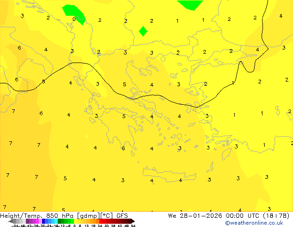Click the '0' temperature value beside the green patch
The width and height of the screenshot is (293, 227).
74,19
